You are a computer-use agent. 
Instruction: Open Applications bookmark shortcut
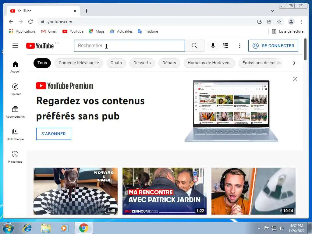click(22, 31)
